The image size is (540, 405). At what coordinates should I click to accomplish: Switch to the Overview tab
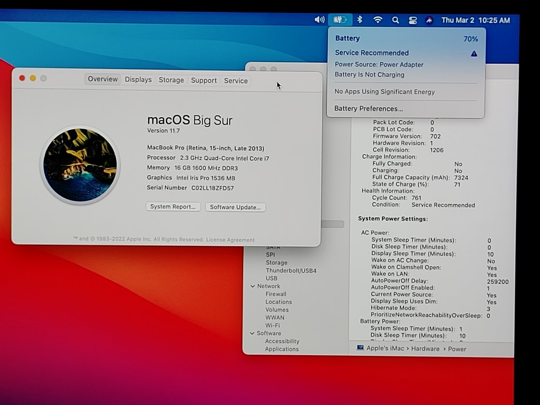pos(103,79)
